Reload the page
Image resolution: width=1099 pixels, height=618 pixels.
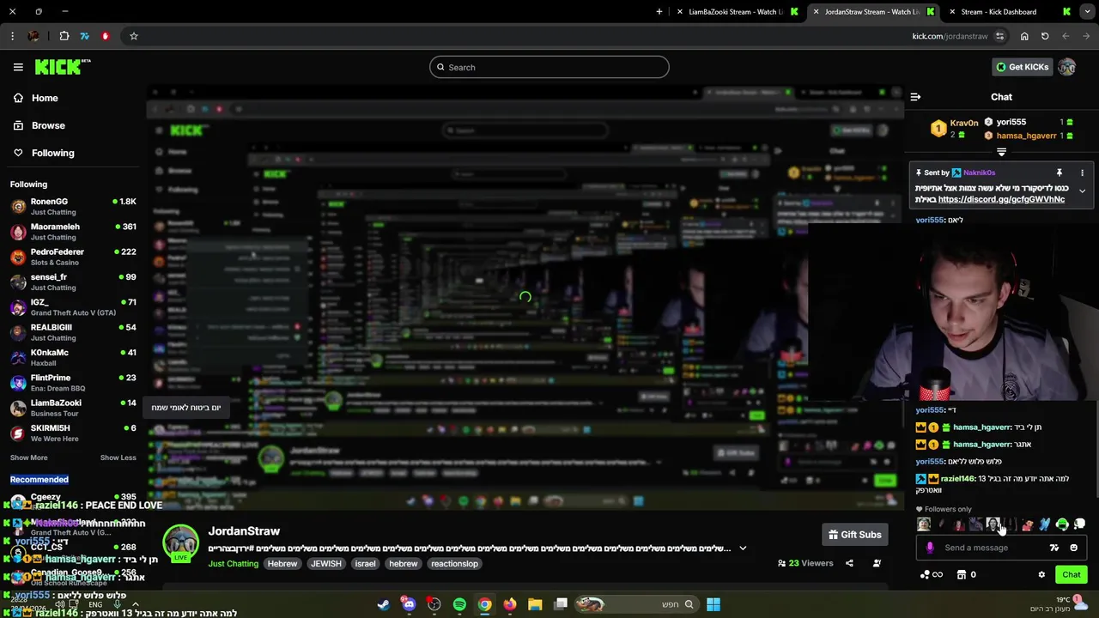pos(1045,36)
